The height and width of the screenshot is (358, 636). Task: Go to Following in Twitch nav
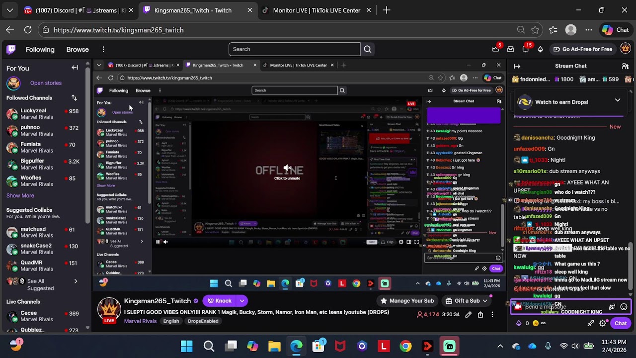(x=40, y=49)
